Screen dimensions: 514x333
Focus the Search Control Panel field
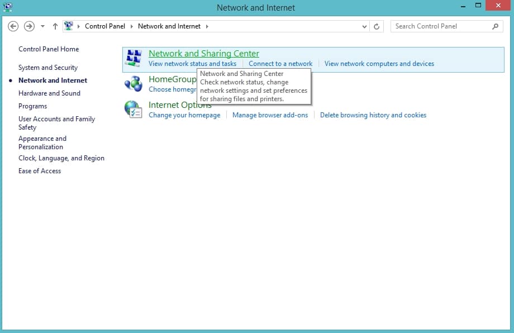(447, 26)
